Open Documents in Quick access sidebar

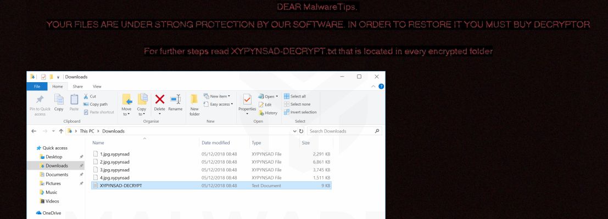[x=57, y=175]
